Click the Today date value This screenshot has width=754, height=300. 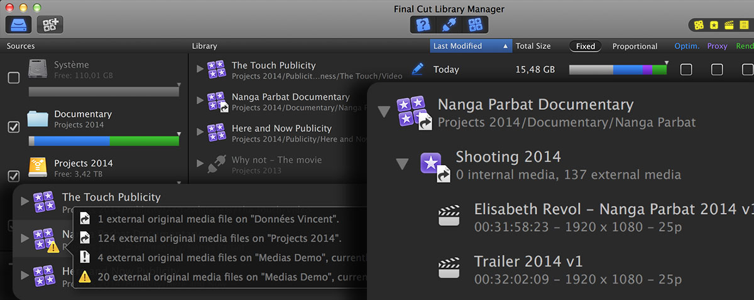coord(446,70)
